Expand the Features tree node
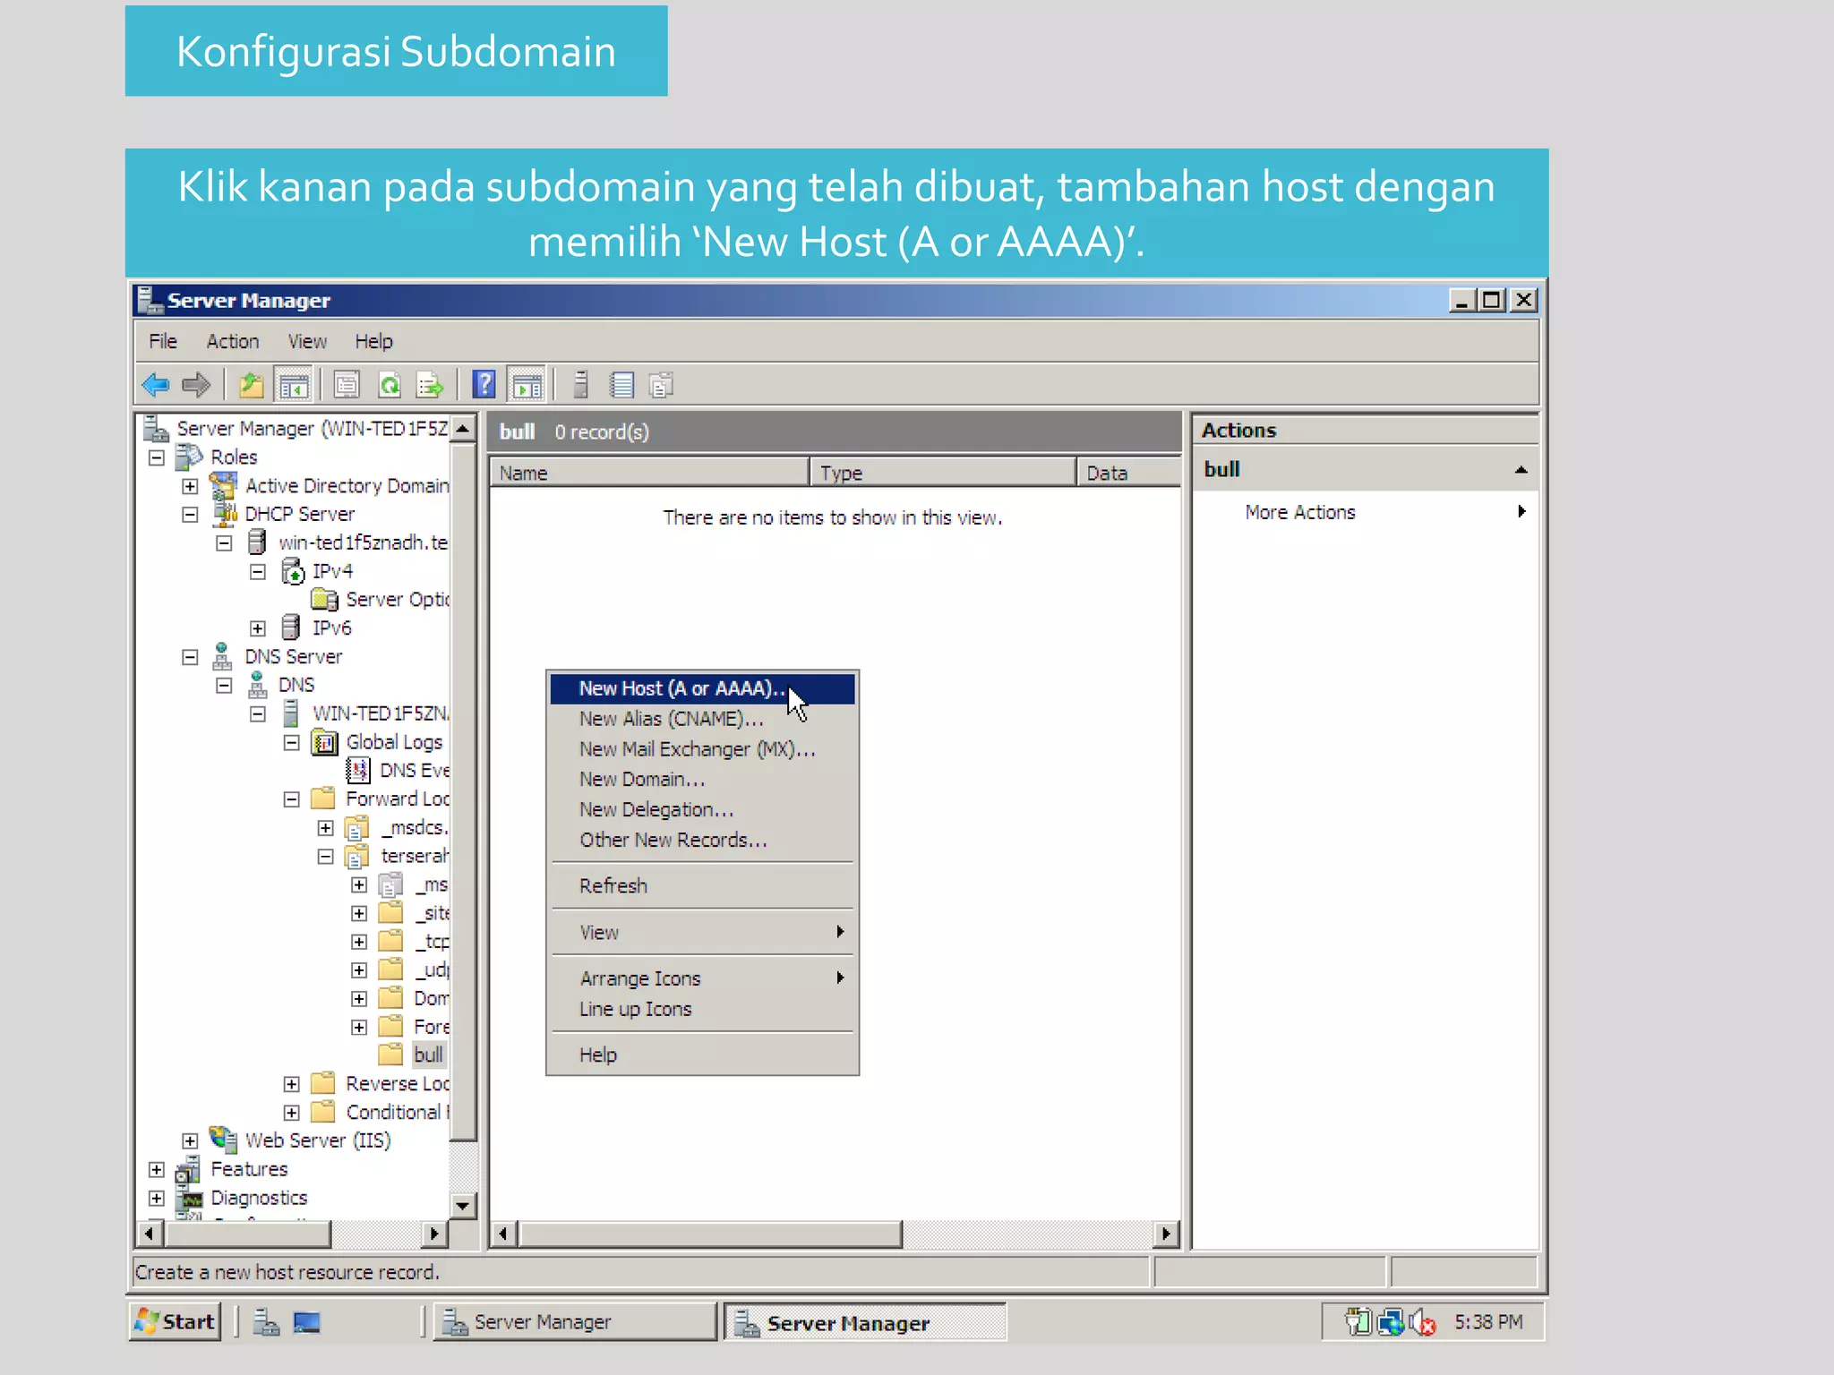This screenshot has height=1375, width=1834. coord(157,1169)
